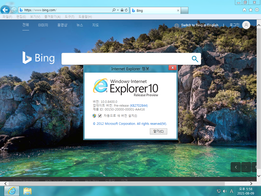Click the 로그인 sign-in link

click(x=234, y=25)
